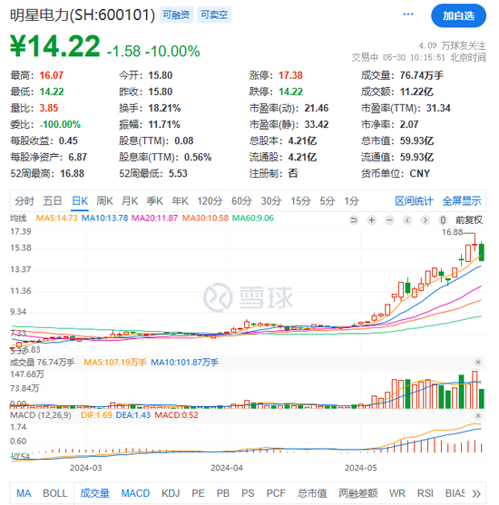The height and width of the screenshot is (505, 499).
Task: Expand more indicators with double chevron
Action: tap(476, 493)
